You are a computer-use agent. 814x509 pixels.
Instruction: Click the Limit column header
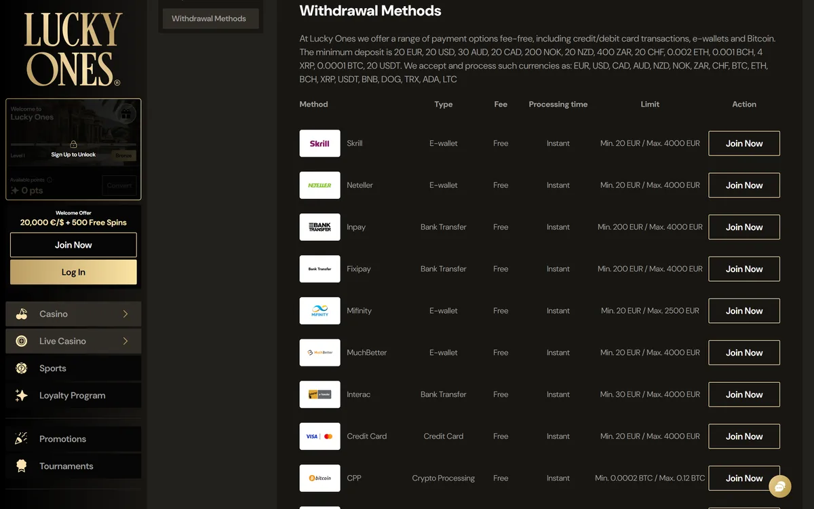pos(650,105)
